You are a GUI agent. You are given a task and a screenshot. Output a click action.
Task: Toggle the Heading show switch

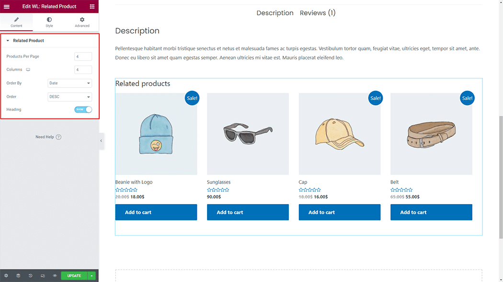83,109
